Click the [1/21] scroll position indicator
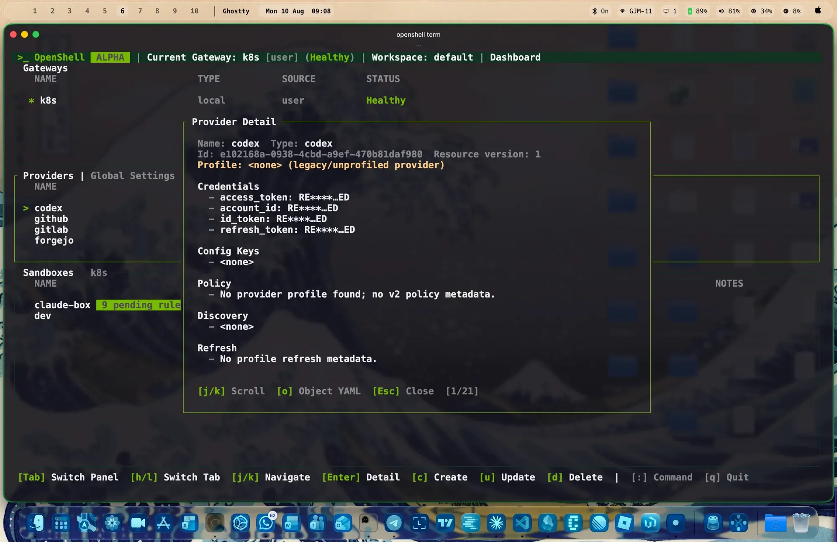The width and height of the screenshot is (837, 542). click(x=462, y=391)
